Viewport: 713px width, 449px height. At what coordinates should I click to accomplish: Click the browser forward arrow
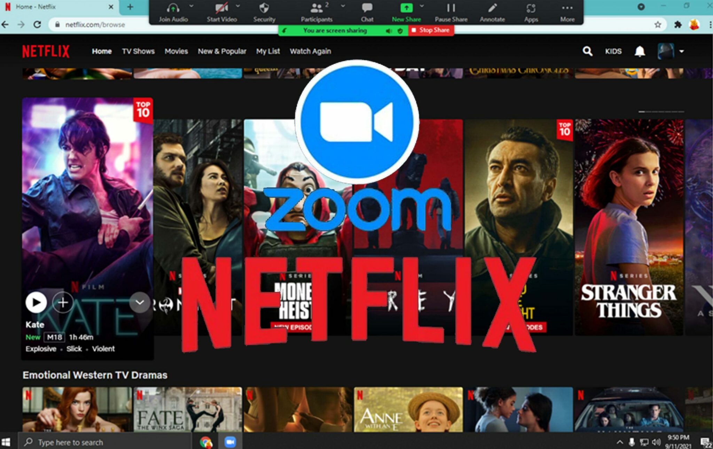click(21, 24)
